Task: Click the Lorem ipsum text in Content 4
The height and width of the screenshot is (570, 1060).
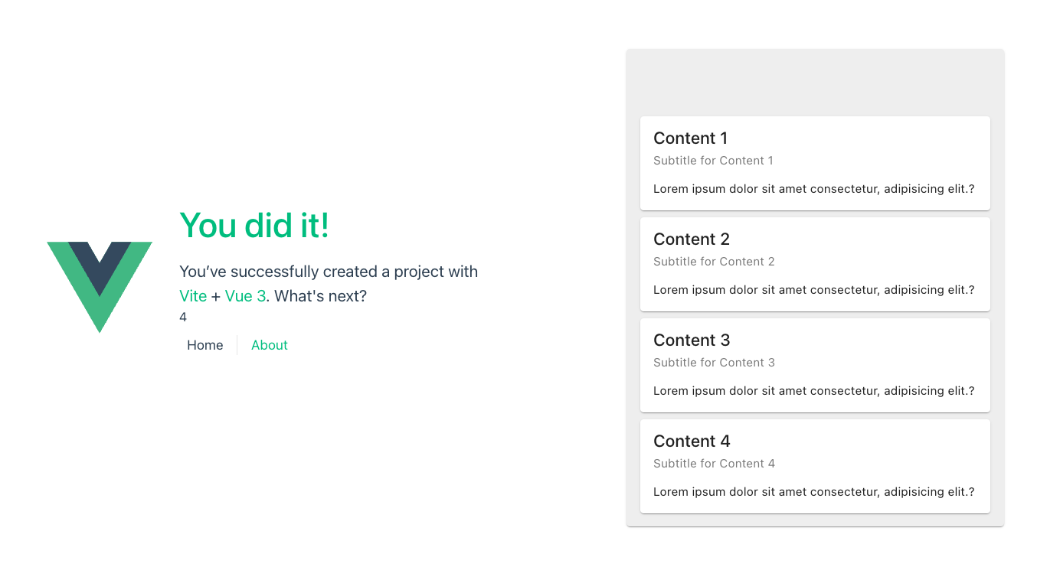Action: (813, 492)
